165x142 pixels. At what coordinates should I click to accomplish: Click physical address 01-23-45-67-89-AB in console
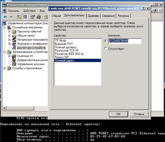tap(108, 136)
